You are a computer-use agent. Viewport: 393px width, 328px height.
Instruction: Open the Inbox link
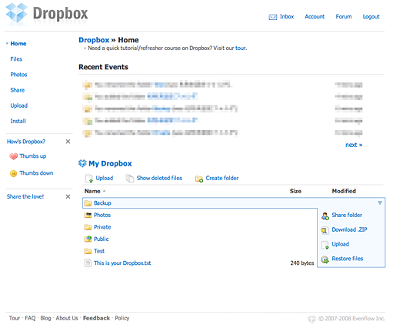287,17
